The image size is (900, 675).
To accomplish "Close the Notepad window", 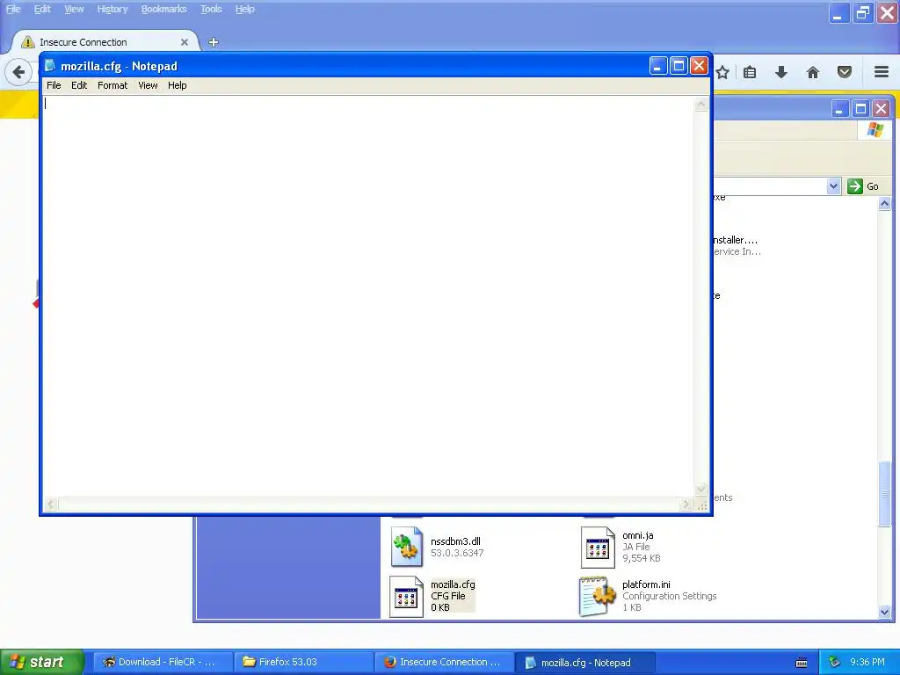I will (x=699, y=66).
